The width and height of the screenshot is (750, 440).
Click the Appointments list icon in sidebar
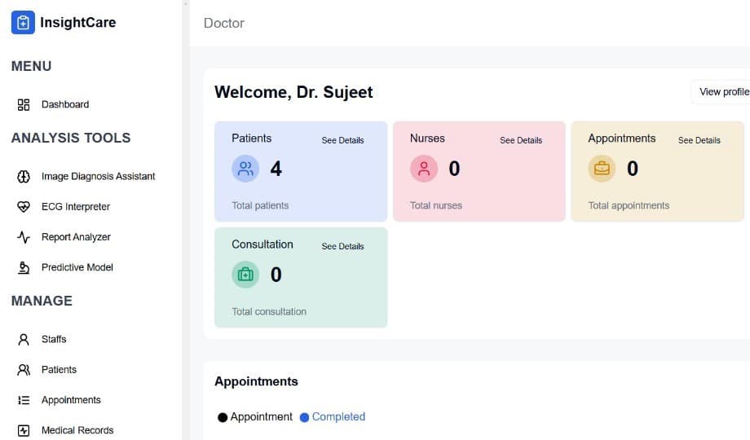click(x=24, y=400)
